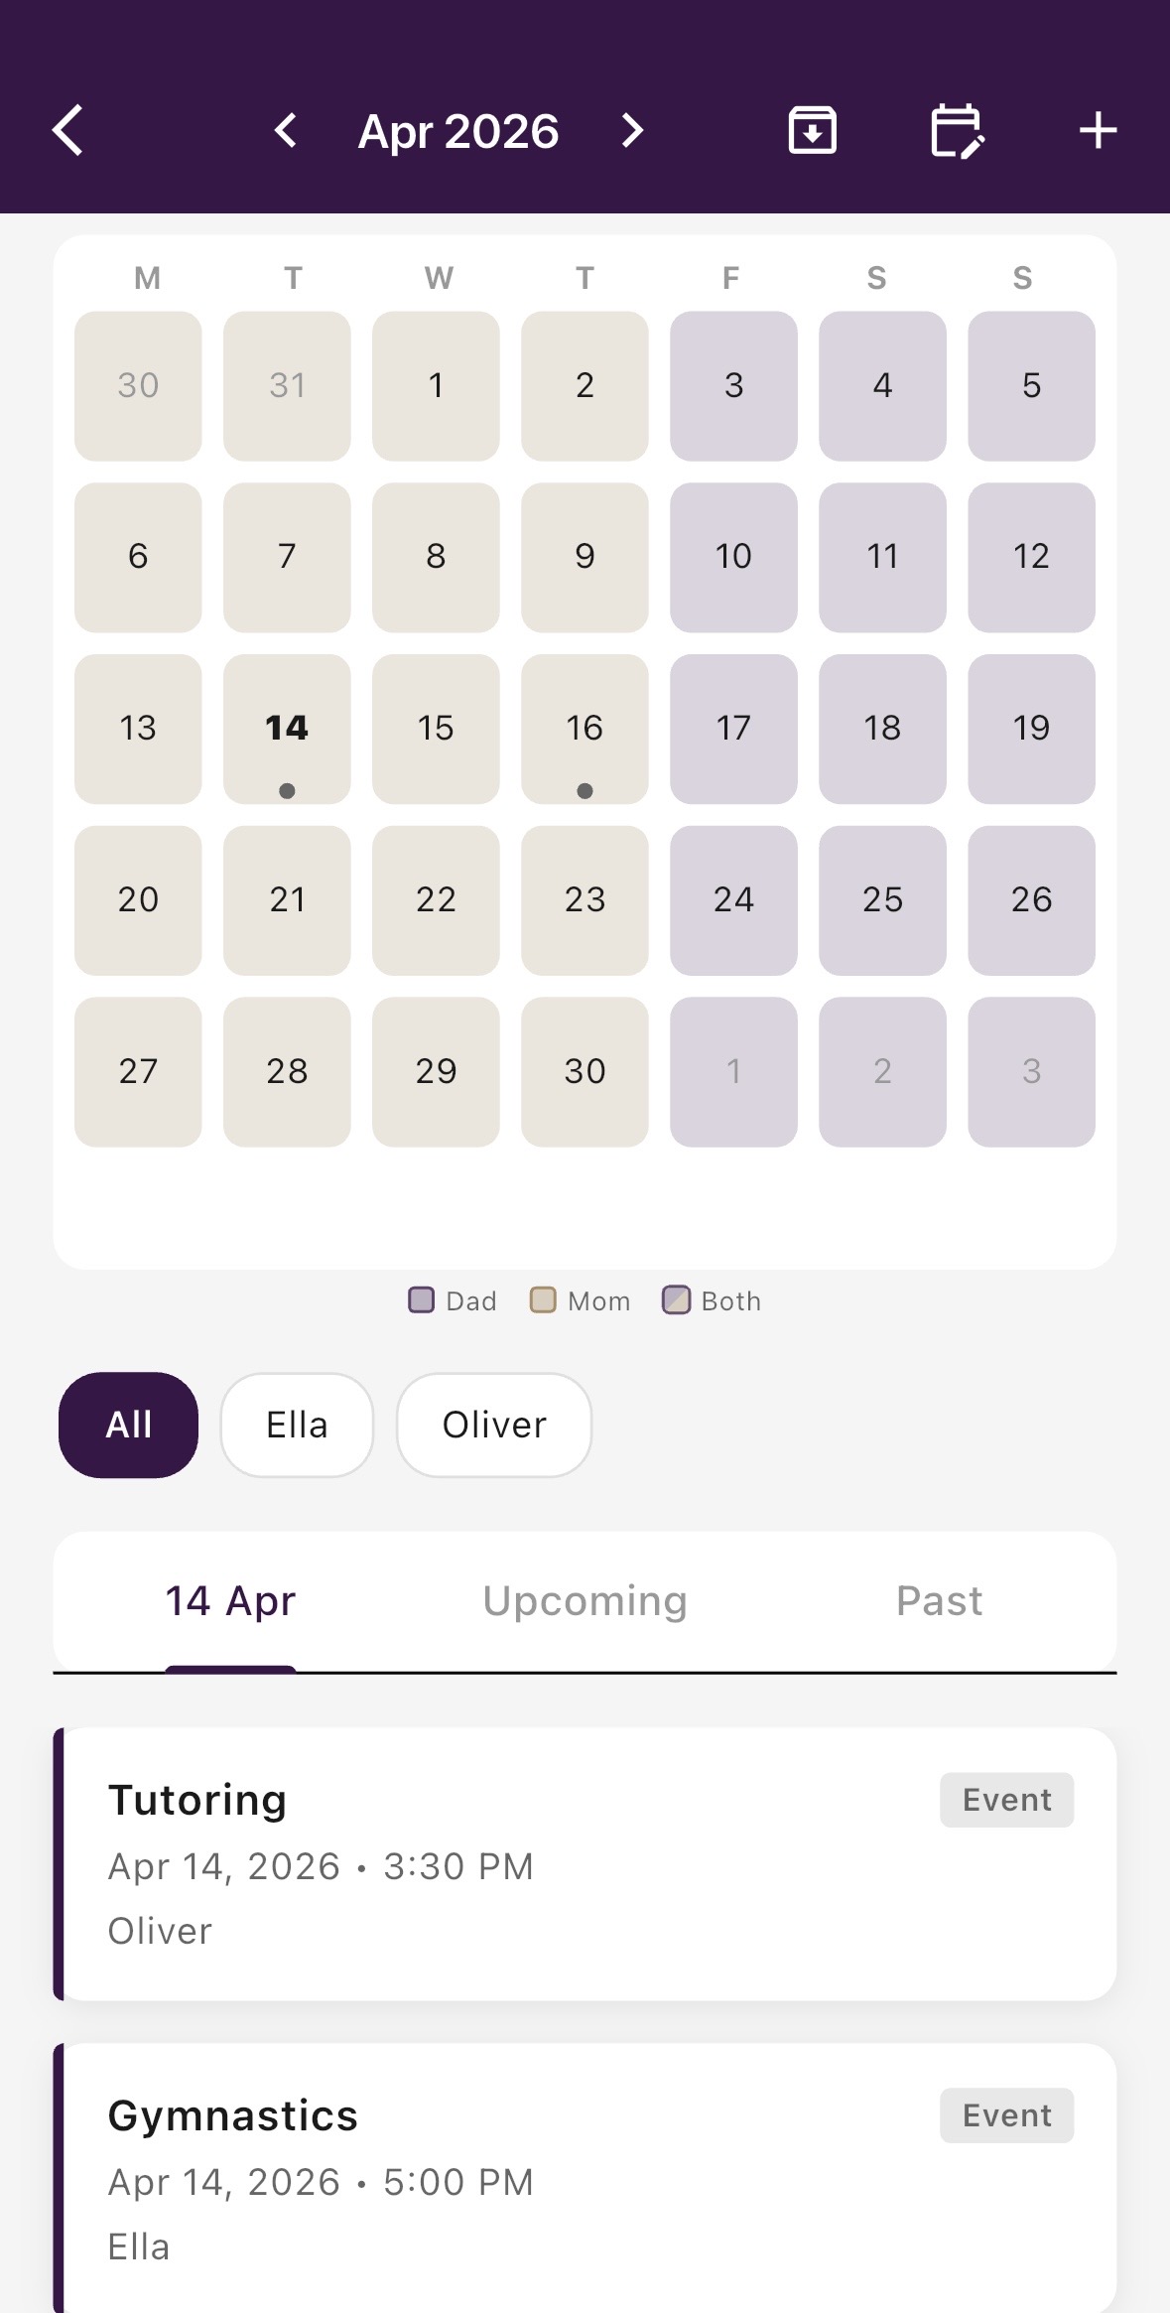1170x2313 pixels.
Task: Select the All children filter
Action: click(128, 1425)
